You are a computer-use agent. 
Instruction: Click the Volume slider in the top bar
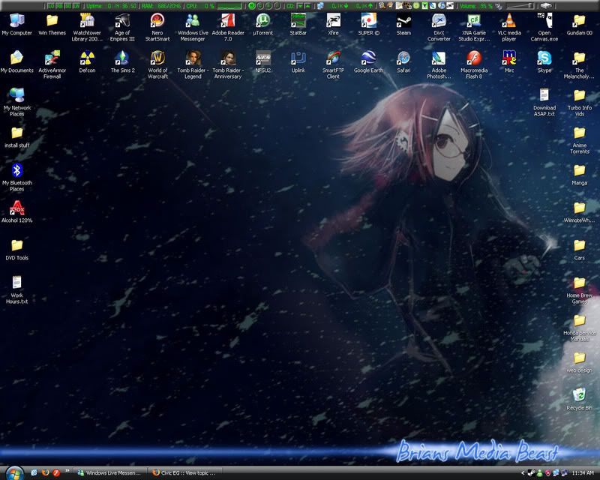[x=520, y=6]
